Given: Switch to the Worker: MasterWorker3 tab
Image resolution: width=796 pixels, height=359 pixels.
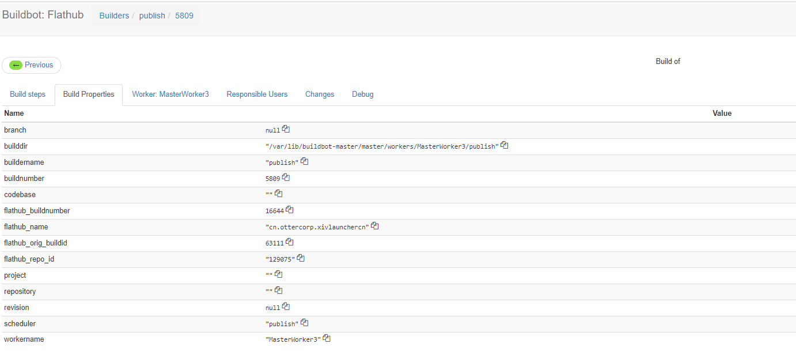Looking at the screenshot, I should click(170, 94).
